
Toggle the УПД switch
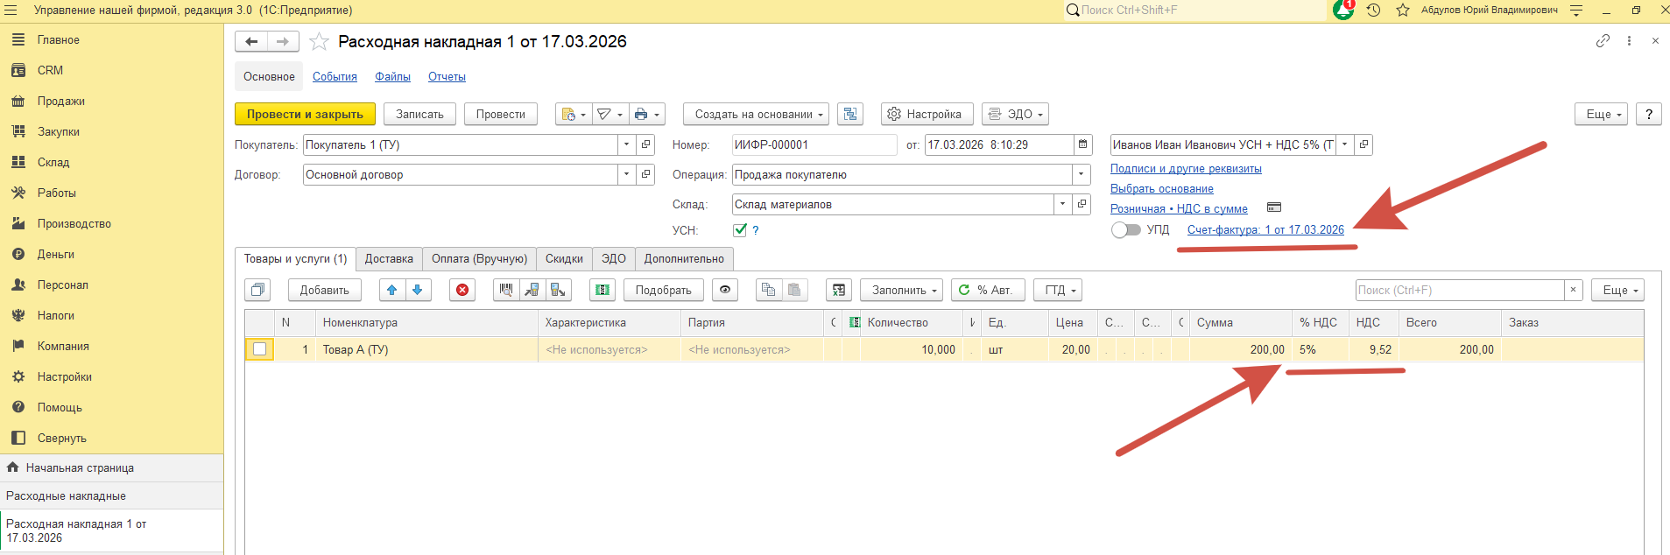[x=1125, y=230]
